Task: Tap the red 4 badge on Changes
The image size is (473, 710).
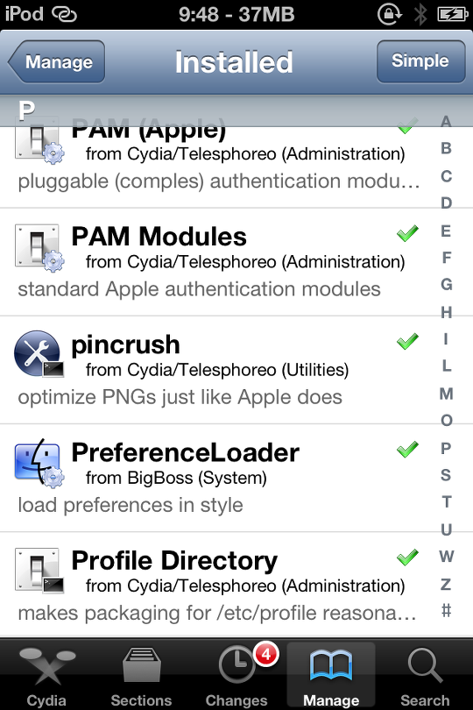Action: click(266, 654)
